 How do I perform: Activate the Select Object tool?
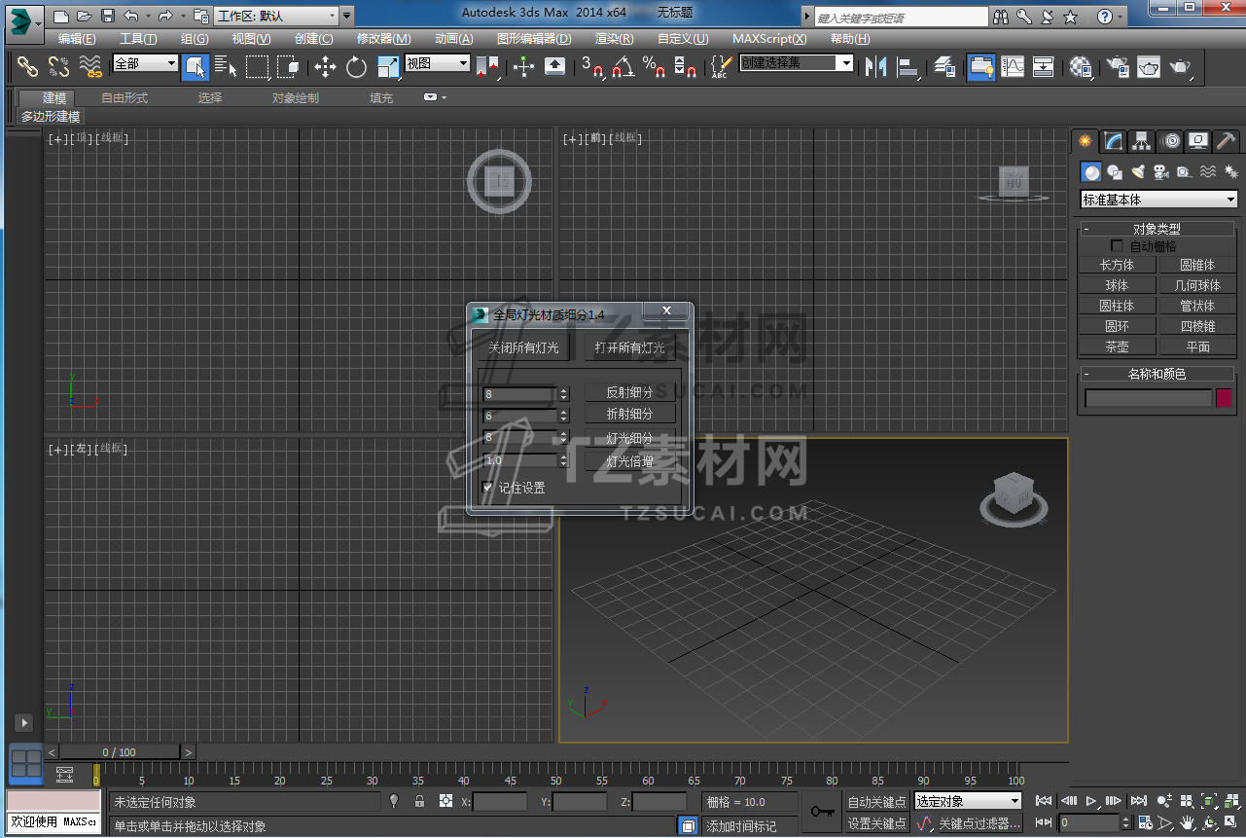coord(195,66)
